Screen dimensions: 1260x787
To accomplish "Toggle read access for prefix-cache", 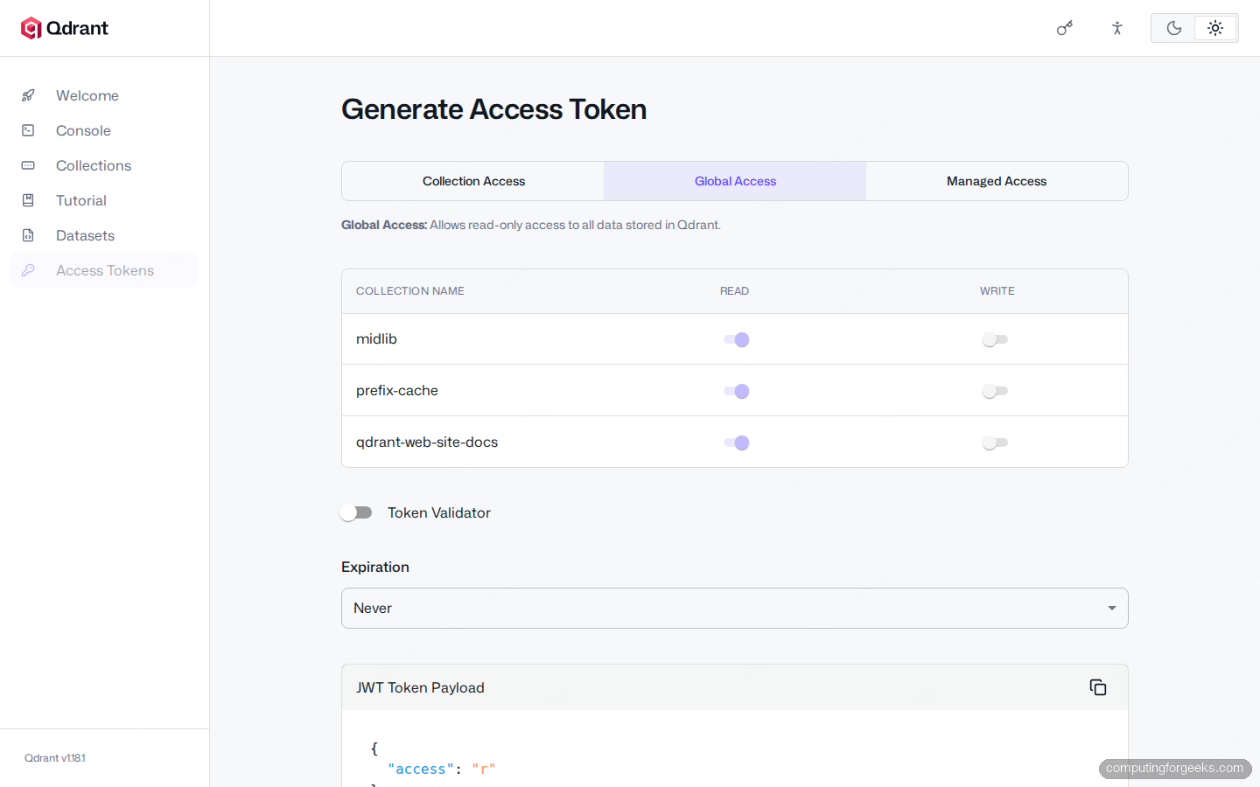I will [736, 391].
